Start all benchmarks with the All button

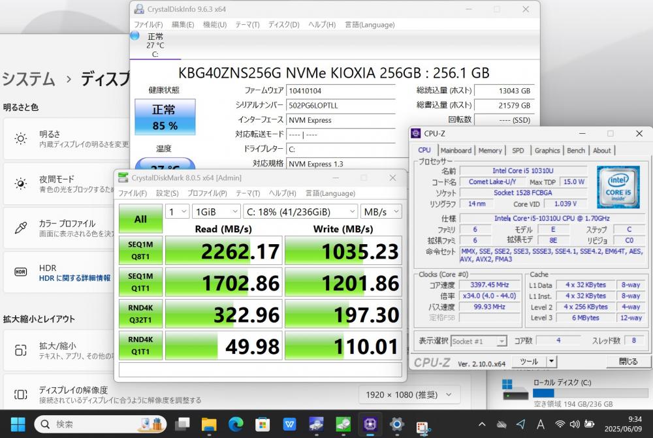(140, 219)
